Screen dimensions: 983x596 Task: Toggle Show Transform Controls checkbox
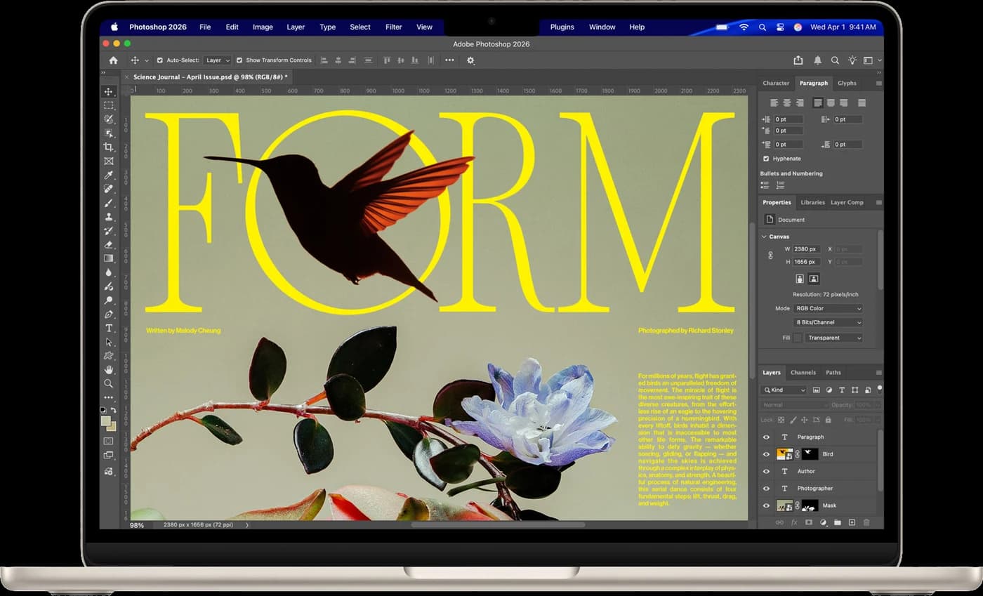(239, 60)
